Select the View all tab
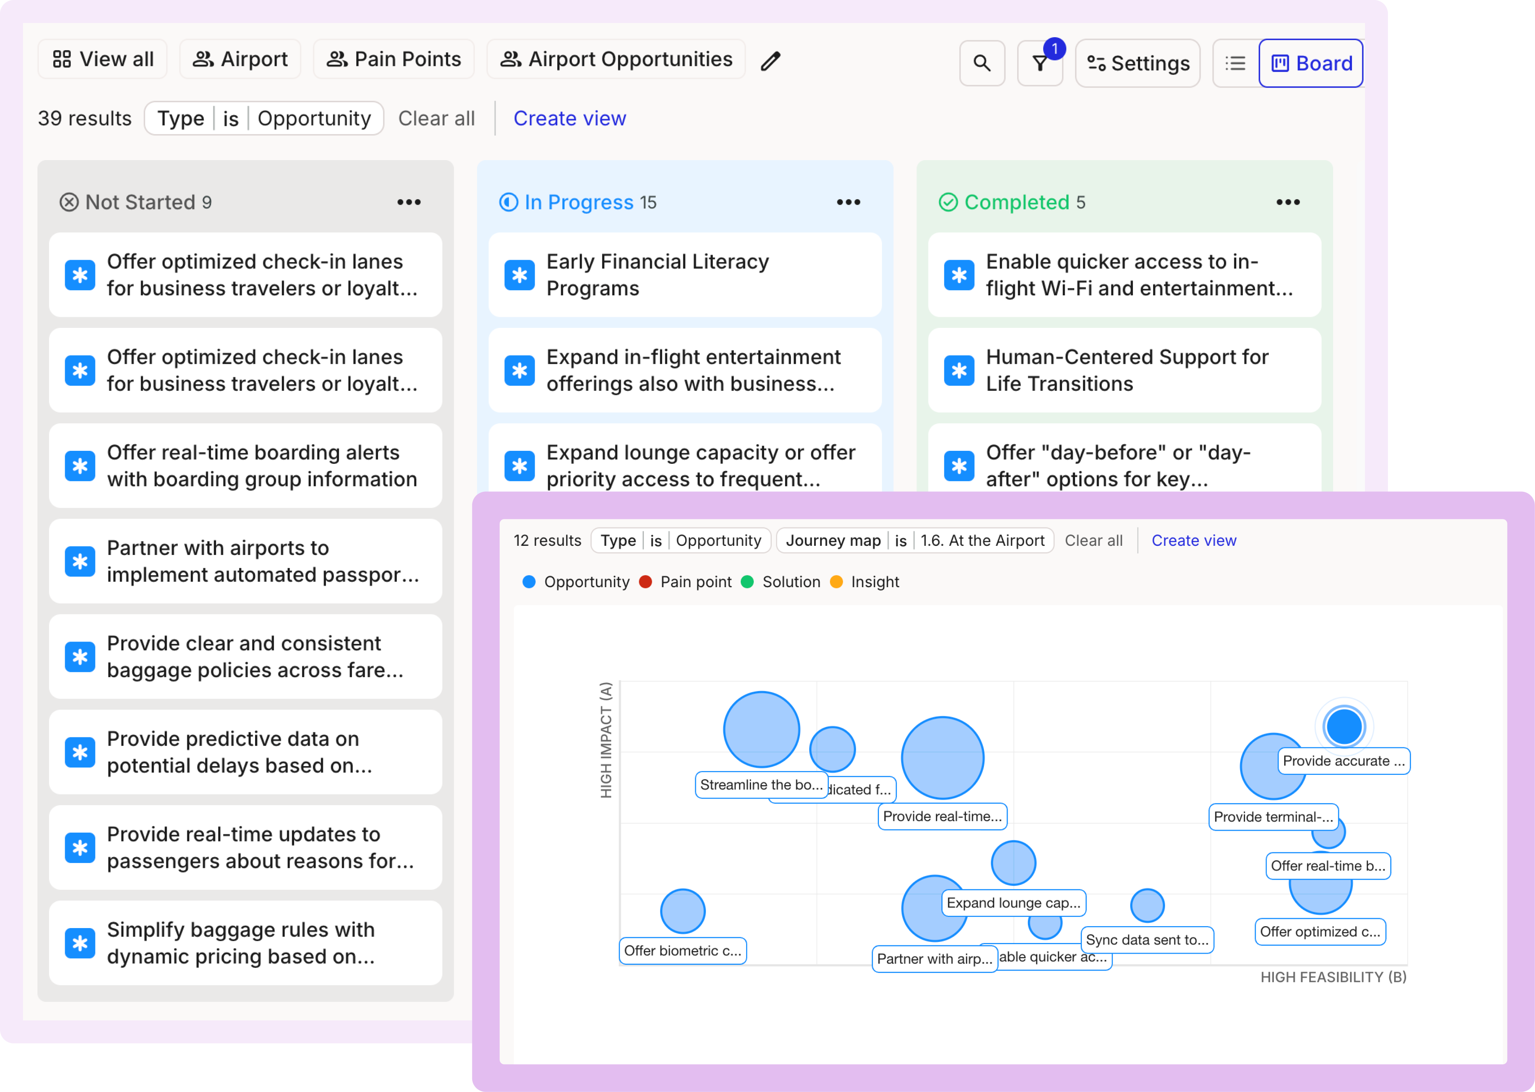The width and height of the screenshot is (1535, 1092). [103, 59]
